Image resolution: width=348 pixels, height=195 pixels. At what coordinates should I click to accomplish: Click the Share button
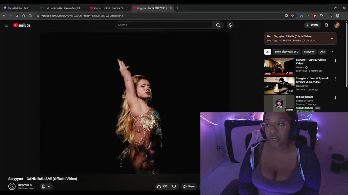click(x=188, y=186)
